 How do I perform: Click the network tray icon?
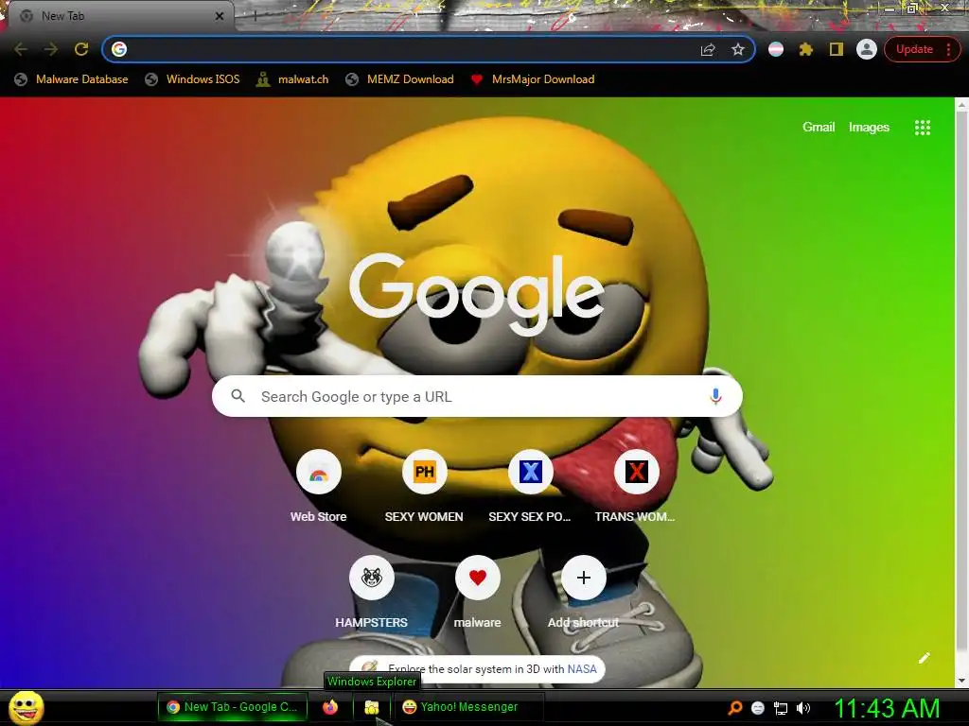click(x=781, y=708)
